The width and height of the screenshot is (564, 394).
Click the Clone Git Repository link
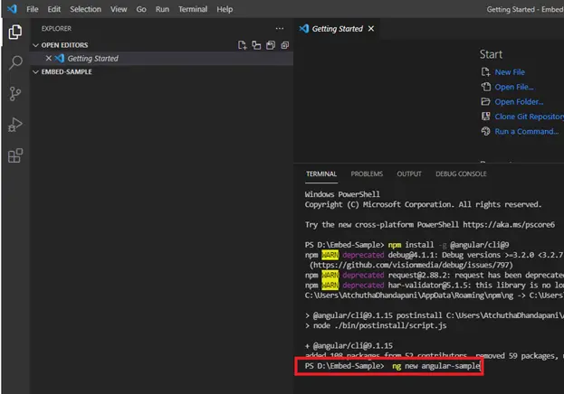click(529, 117)
